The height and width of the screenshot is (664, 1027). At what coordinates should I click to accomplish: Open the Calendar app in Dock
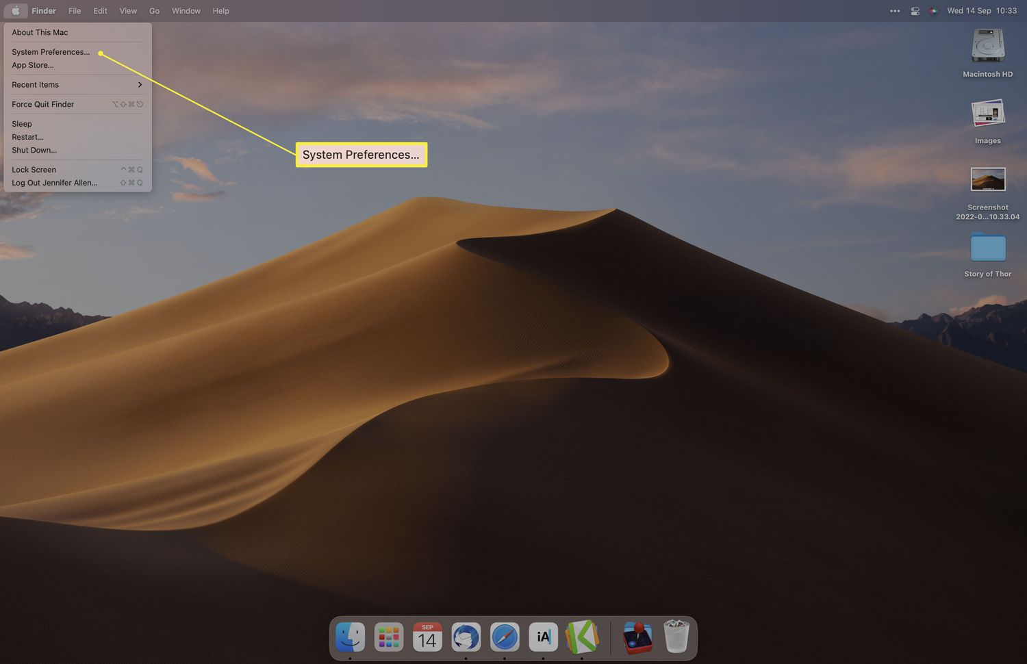[x=427, y=637]
